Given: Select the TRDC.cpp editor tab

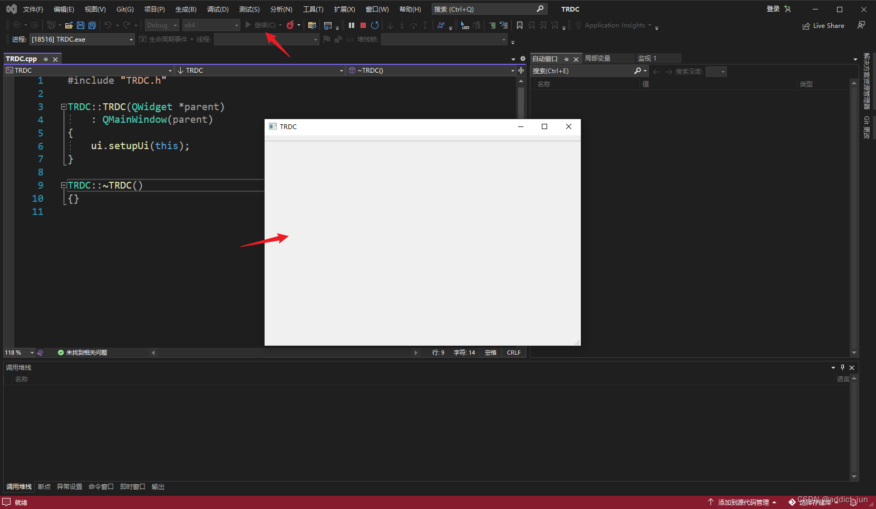Looking at the screenshot, I should [x=22, y=59].
